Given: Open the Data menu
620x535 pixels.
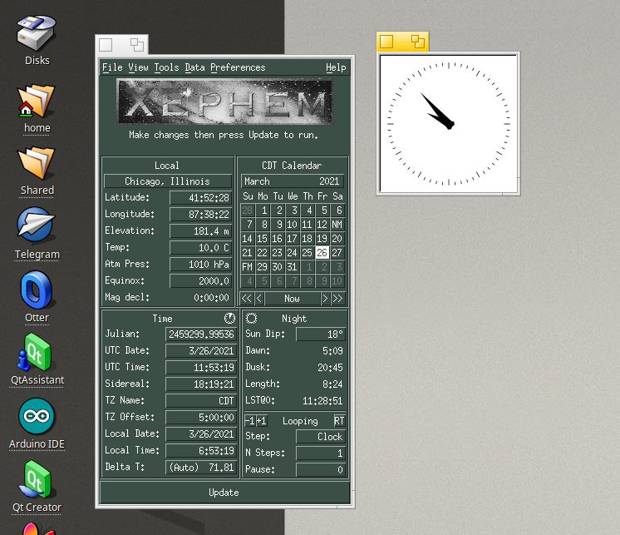Looking at the screenshot, I should pos(195,67).
